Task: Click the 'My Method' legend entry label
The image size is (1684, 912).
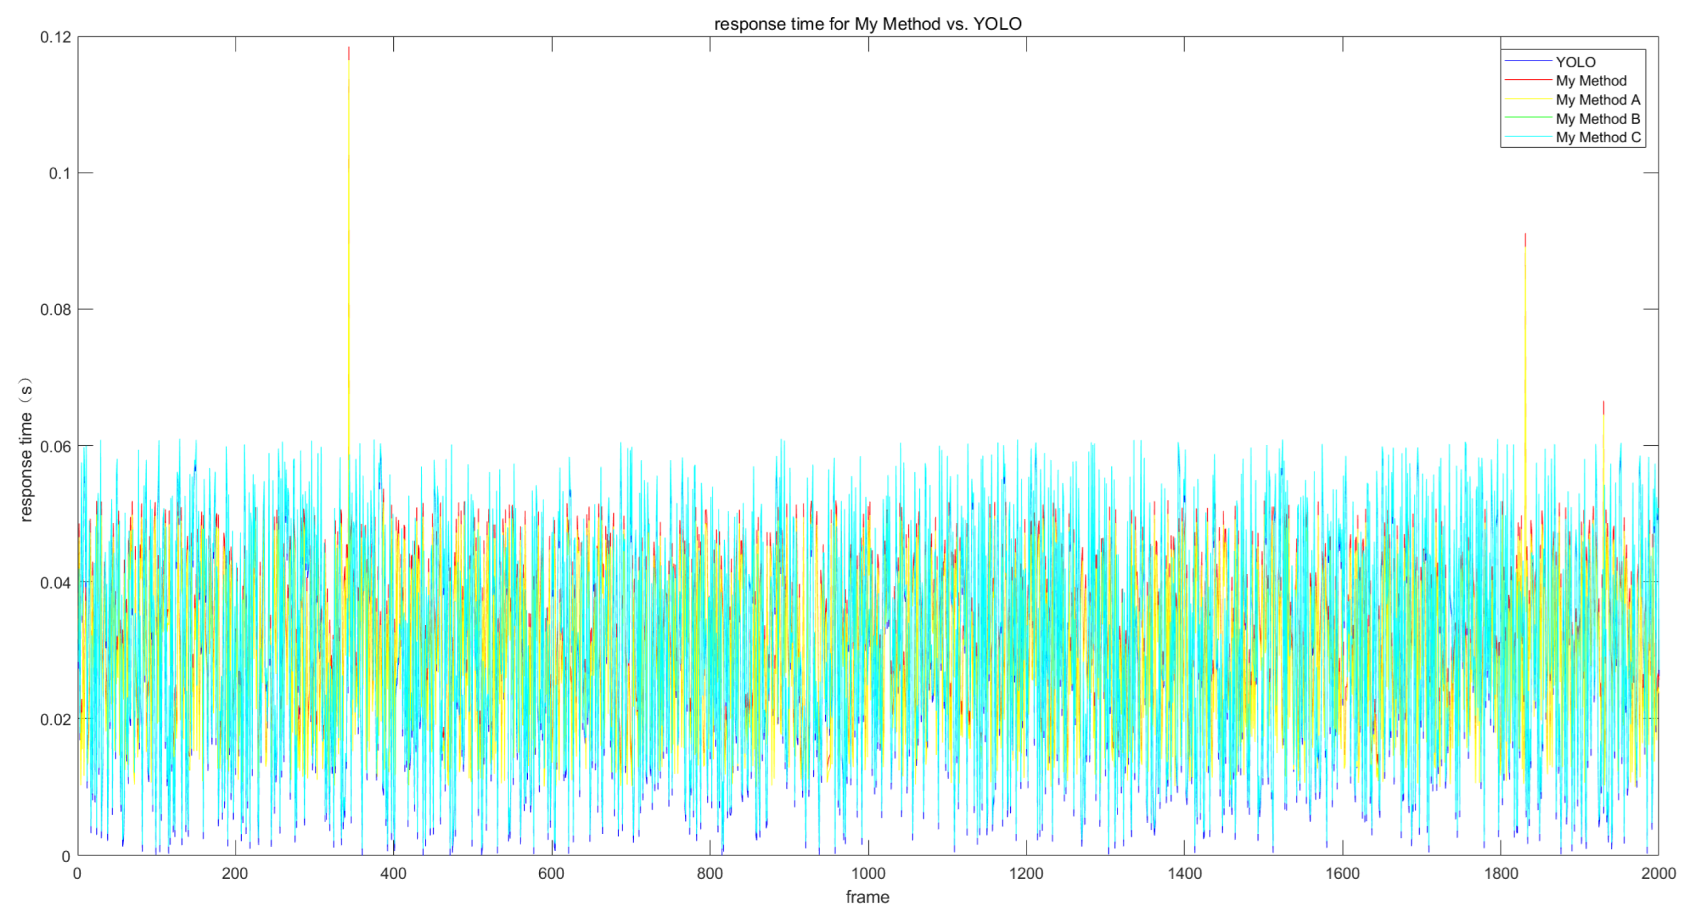Action: 1591,81
